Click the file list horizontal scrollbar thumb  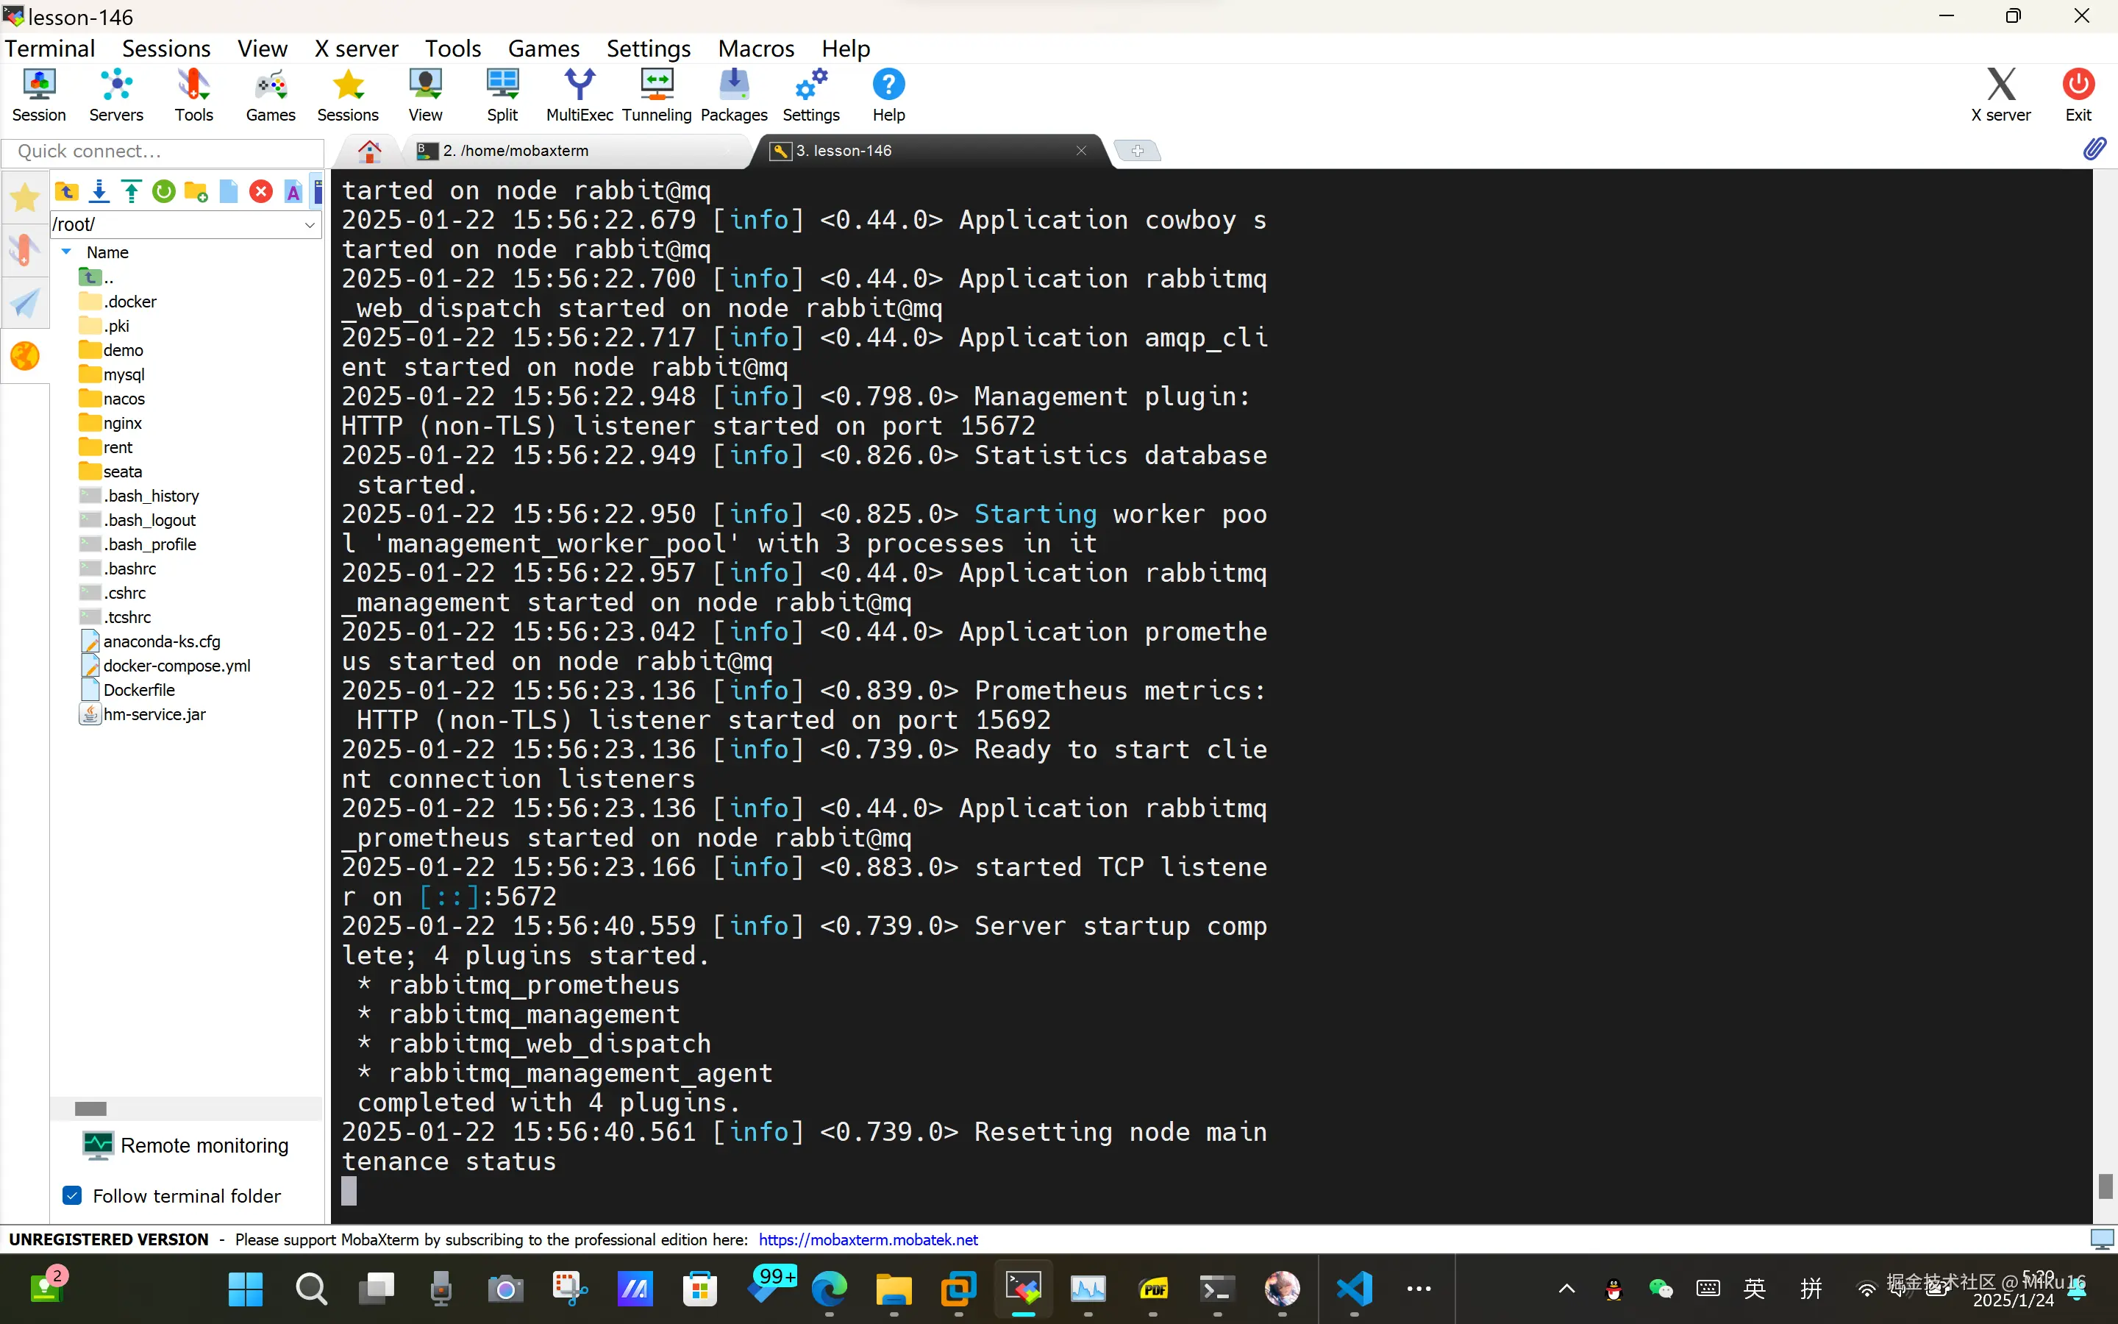coord(90,1108)
